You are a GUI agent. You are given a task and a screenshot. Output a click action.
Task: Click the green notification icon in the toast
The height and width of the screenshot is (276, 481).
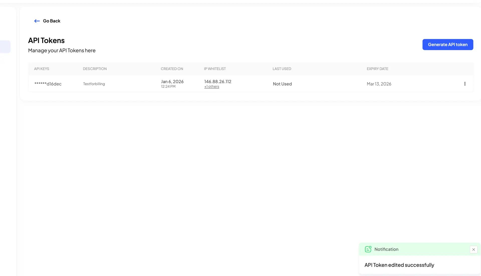coord(368,249)
